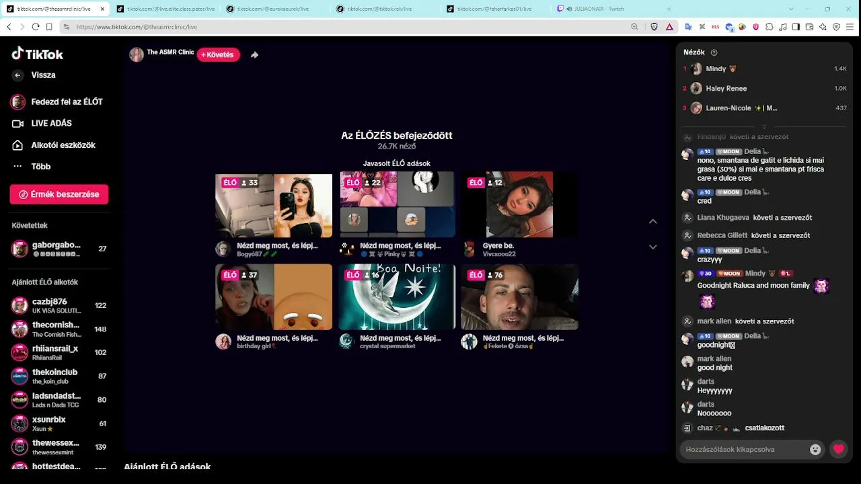This screenshot has width=861, height=484.
Task: Open recommended creator thewessex
Action: coord(59,447)
